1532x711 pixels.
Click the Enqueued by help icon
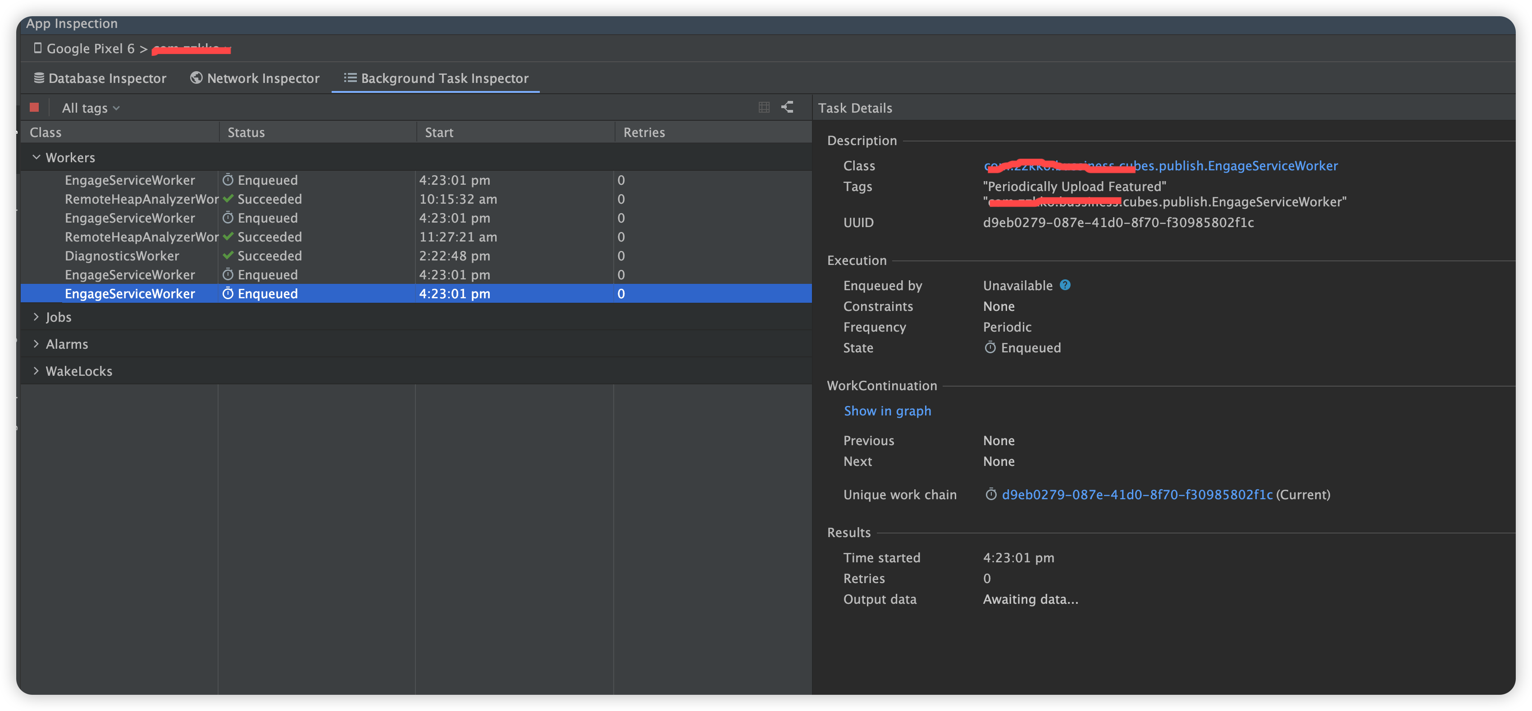[x=1065, y=285]
